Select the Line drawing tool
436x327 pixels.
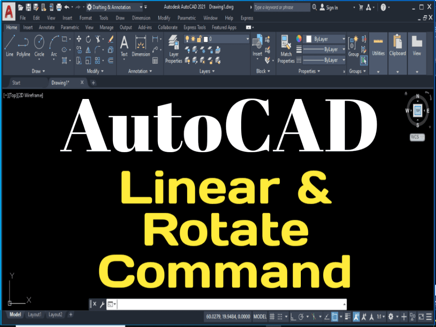(x=10, y=46)
